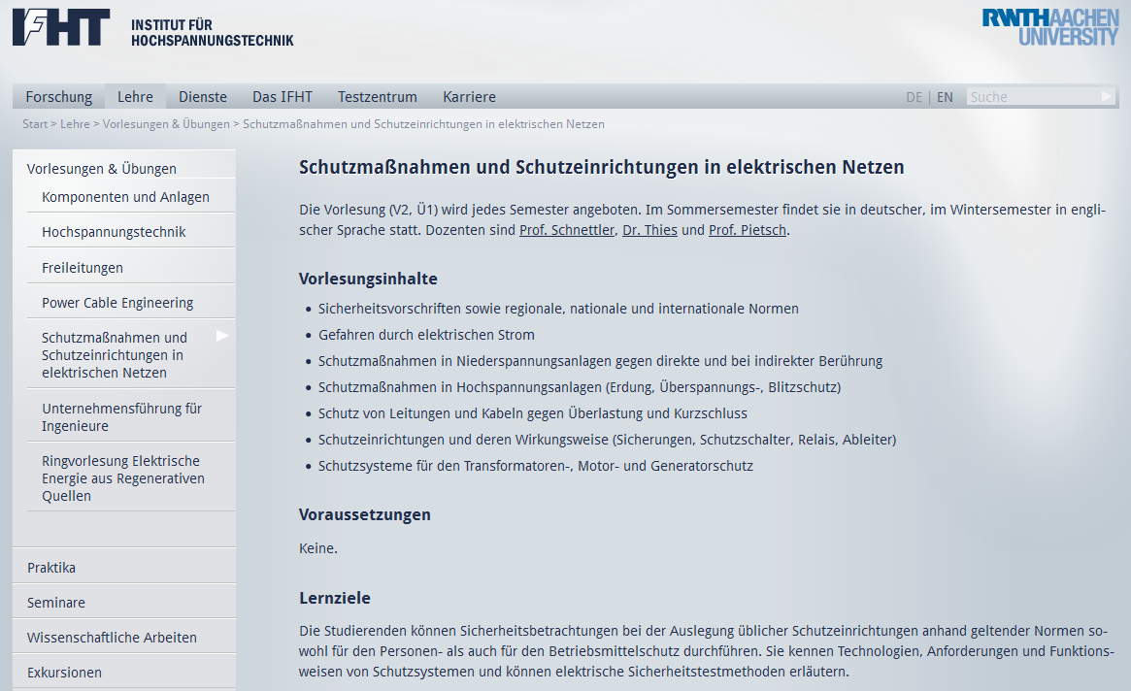Click bullet about Schutzeinrichtungen und Wirkungsweise
The width and height of the screenshot is (1131, 691).
point(608,440)
